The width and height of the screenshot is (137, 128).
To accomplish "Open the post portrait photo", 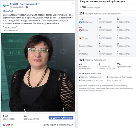I will tap(38, 72).
